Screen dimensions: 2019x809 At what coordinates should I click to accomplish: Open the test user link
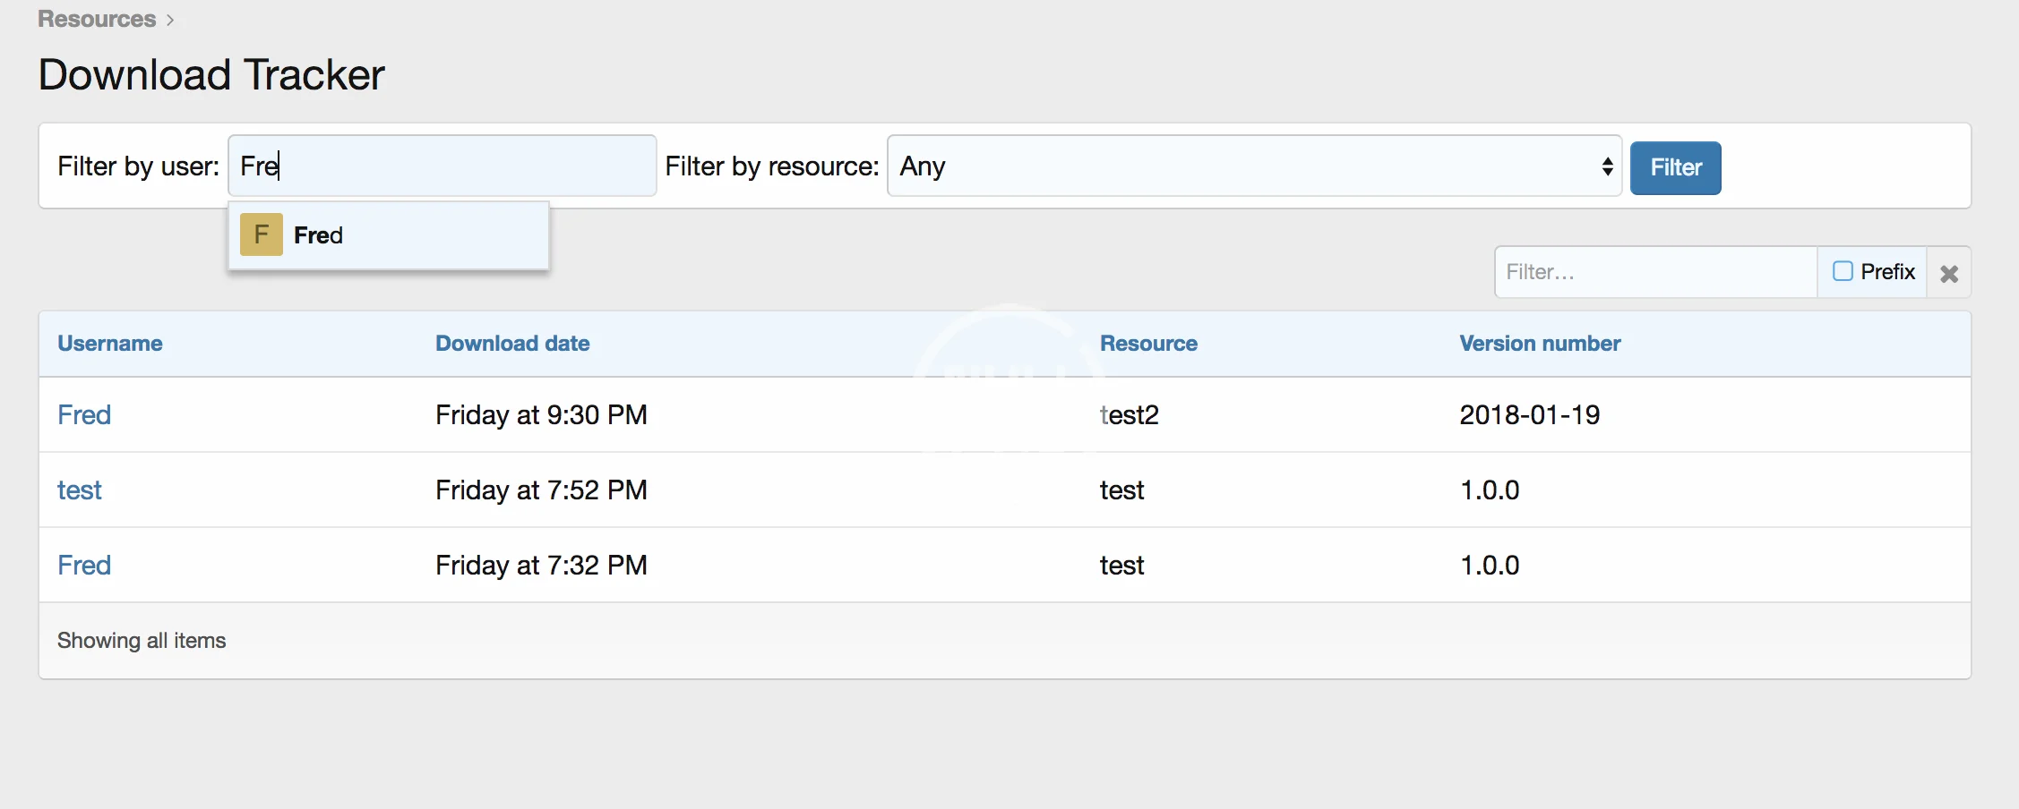point(80,490)
